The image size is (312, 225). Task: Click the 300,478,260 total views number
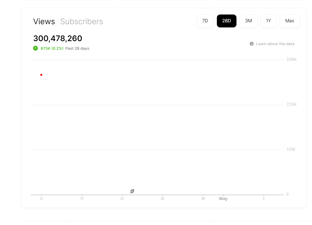click(58, 38)
